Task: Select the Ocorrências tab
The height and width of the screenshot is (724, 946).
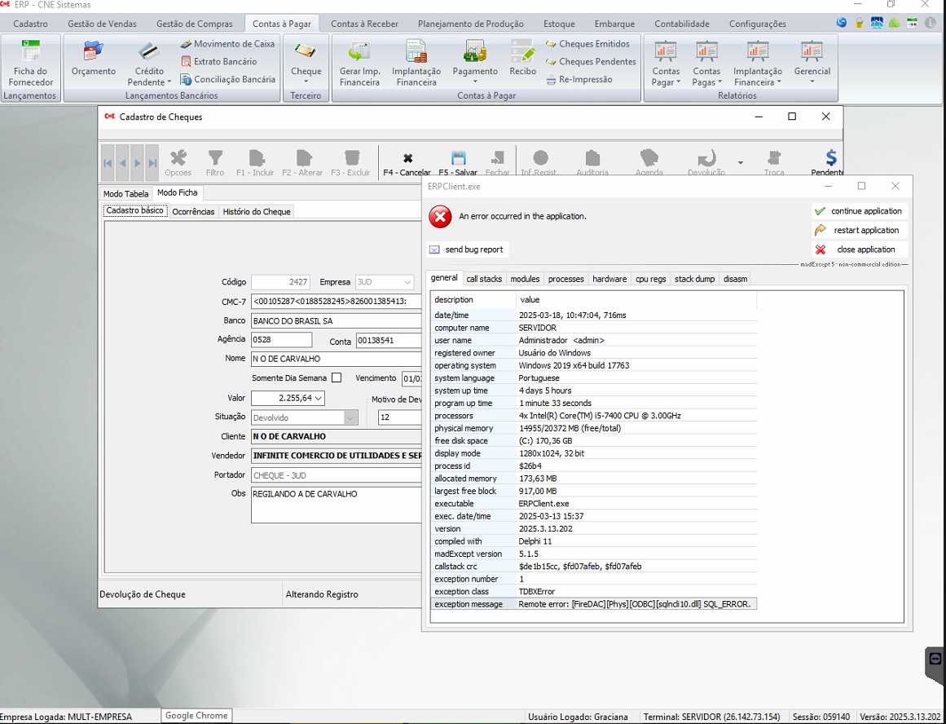Action: pyautogui.click(x=193, y=212)
